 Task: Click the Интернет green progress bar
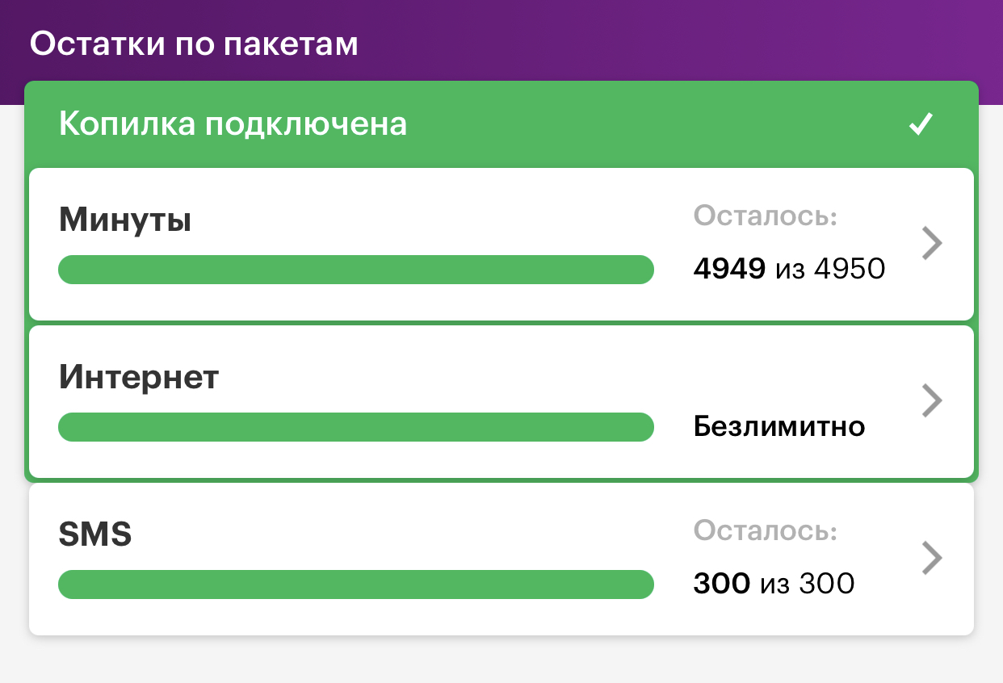click(355, 427)
